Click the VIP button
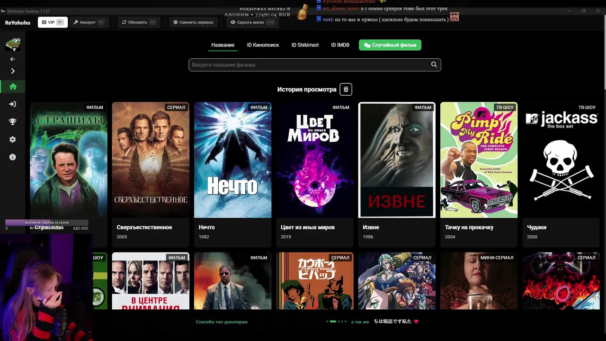The height and width of the screenshot is (341, 606). 53,22
